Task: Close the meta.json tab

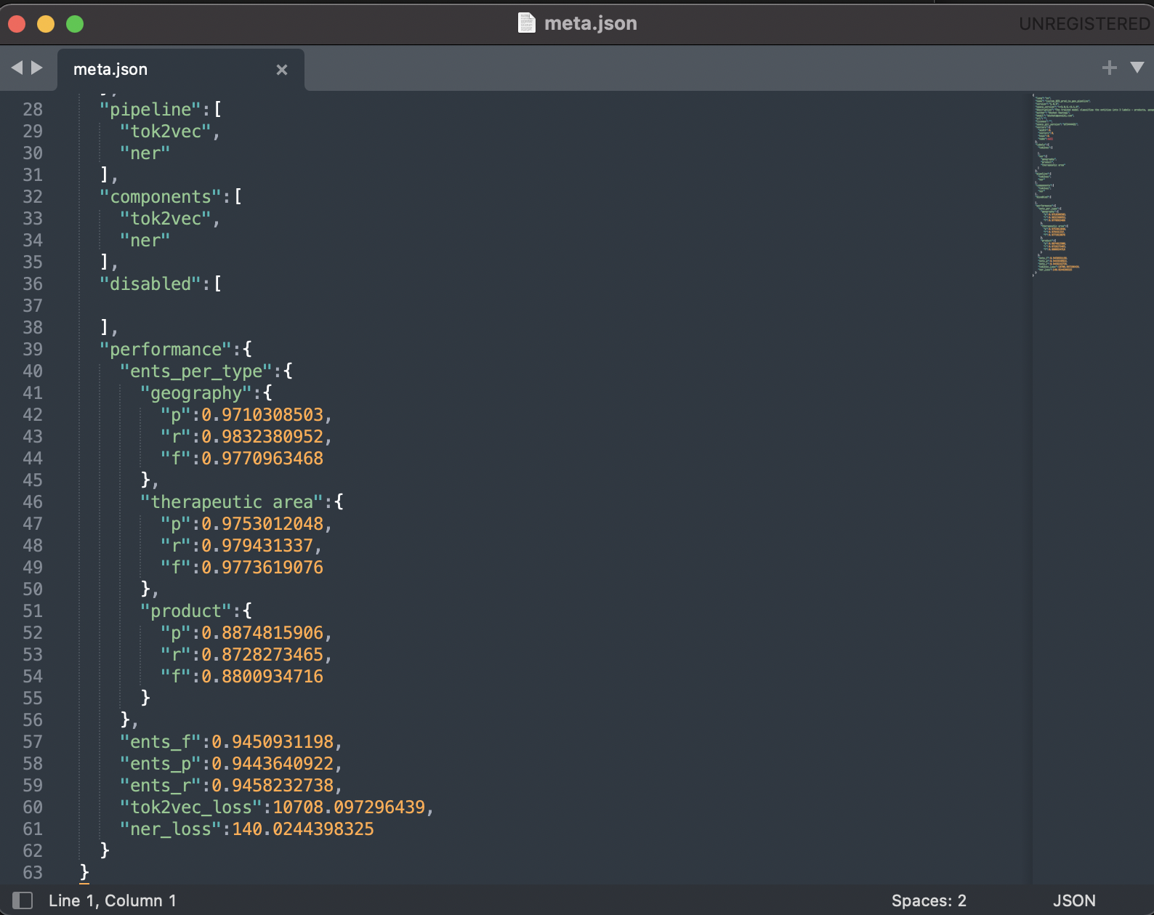Action: pyautogui.click(x=282, y=70)
